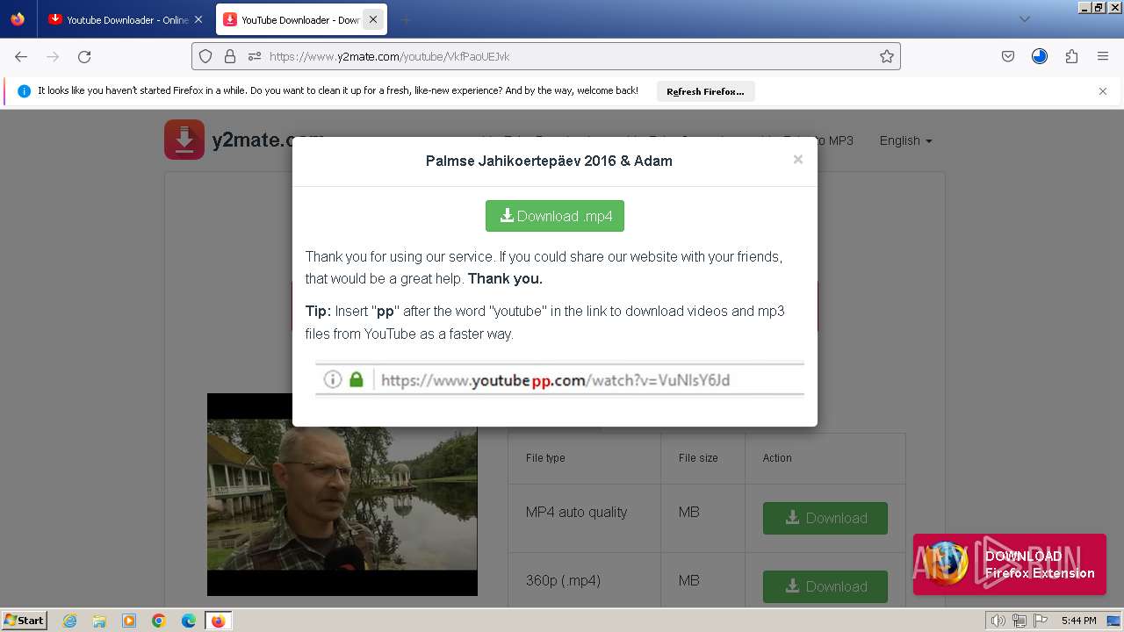Image resolution: width=1124 pixels, height=632 pixels.
Task: Click the YouTube to MP3 menu link
Action: point(807,140)
